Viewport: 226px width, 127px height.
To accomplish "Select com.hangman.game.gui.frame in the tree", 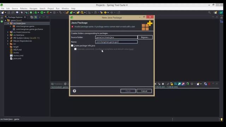I will 29,29.
